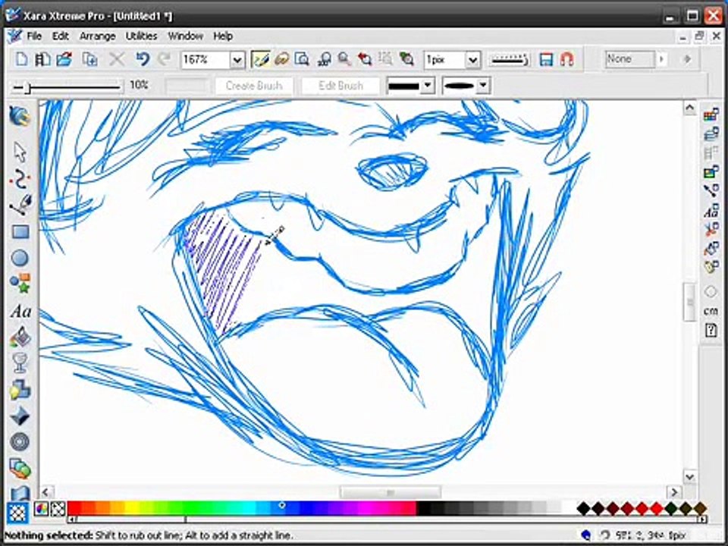The height and width of the screenshot is (546, 728).
Task: Open the stroke shape profile dropdown
Action: [483, 86]
